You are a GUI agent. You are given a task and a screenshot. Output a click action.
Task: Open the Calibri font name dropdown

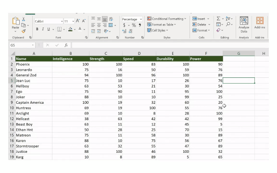62,21
